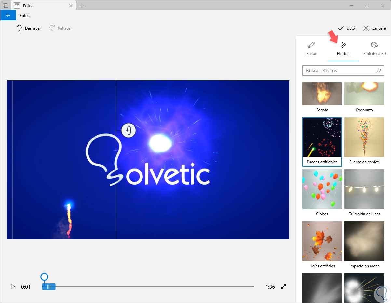Image resolution: width=391 pixels, height=303 pixels.
Task: Select the Efectos tab
Action: coord(343,49)
